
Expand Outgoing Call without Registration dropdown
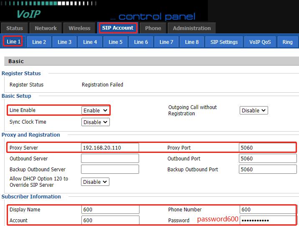coord(254,110)
